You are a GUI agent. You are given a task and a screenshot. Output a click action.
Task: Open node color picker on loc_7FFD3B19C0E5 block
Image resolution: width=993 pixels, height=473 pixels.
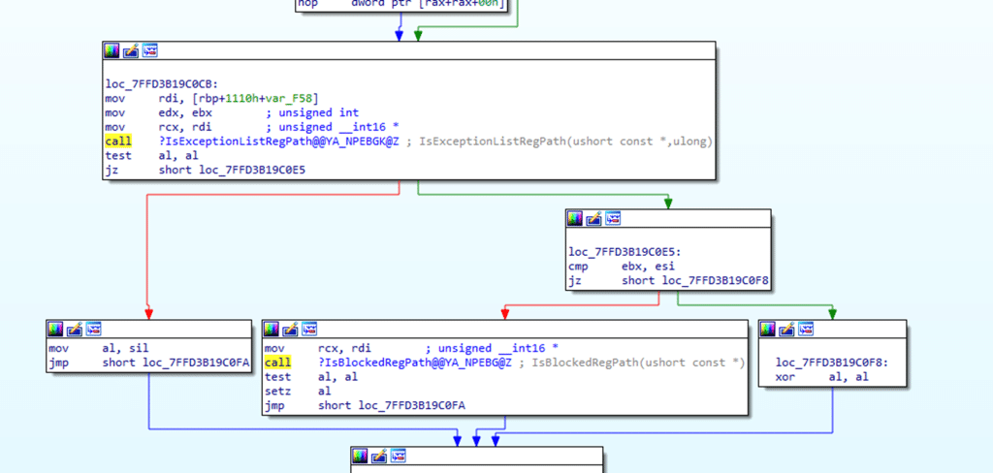[x=575, y=218]
